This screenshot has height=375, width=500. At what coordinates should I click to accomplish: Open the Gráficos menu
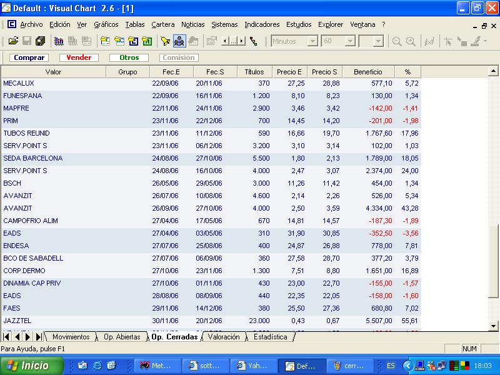106,24
